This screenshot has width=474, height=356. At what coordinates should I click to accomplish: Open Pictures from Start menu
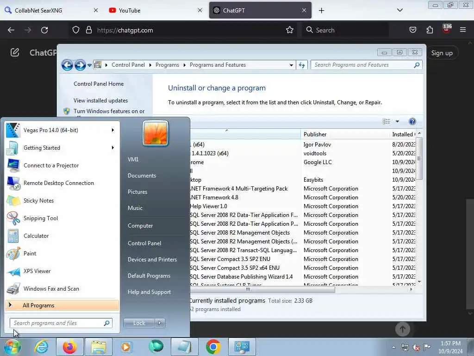coord(137,191)
